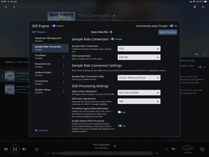Open the Sample Rate Conversion DSD dropdown
The height and width of the screenshot is (157, 209).
click(x=139, y=49)
